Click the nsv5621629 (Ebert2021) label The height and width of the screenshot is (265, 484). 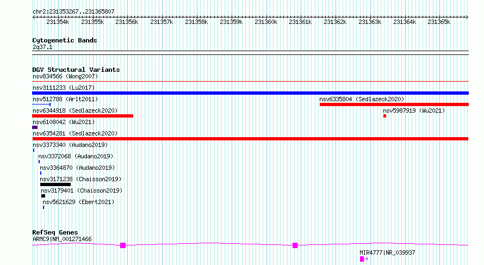pyautogui.click(x=78, y=202)
